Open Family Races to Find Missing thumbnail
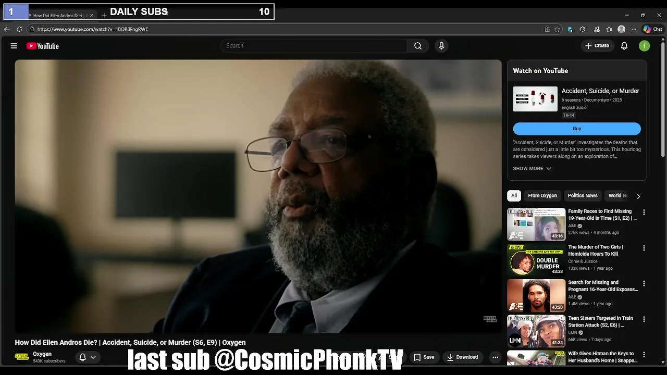667x375 pixels. pyautogui.click(x=536, y=224)
